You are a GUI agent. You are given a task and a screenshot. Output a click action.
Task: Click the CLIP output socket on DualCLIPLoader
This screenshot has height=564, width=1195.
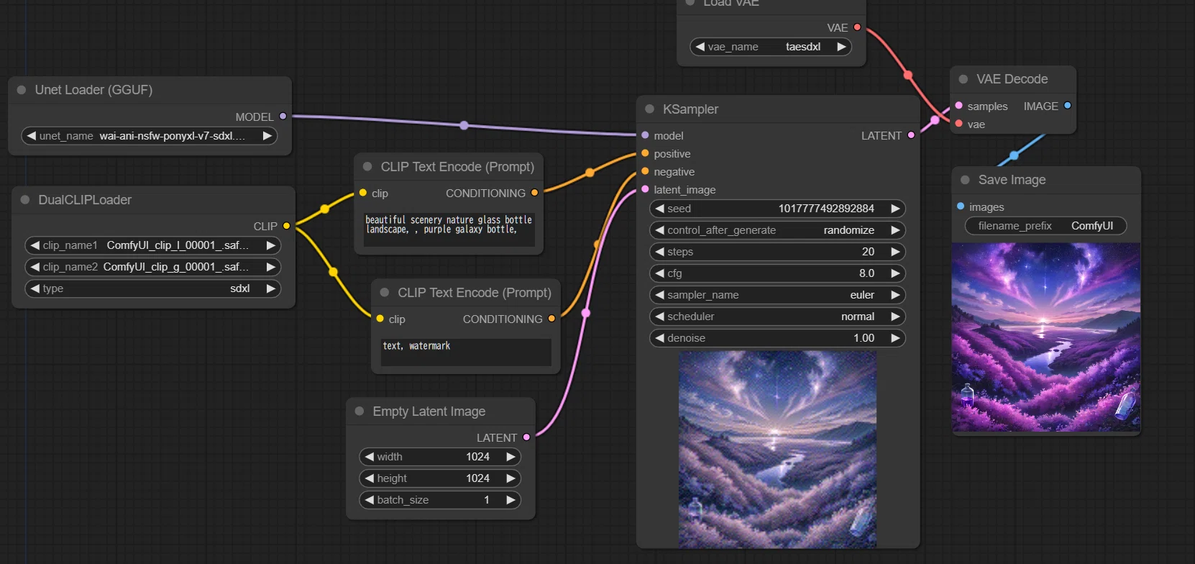point(286,226)
